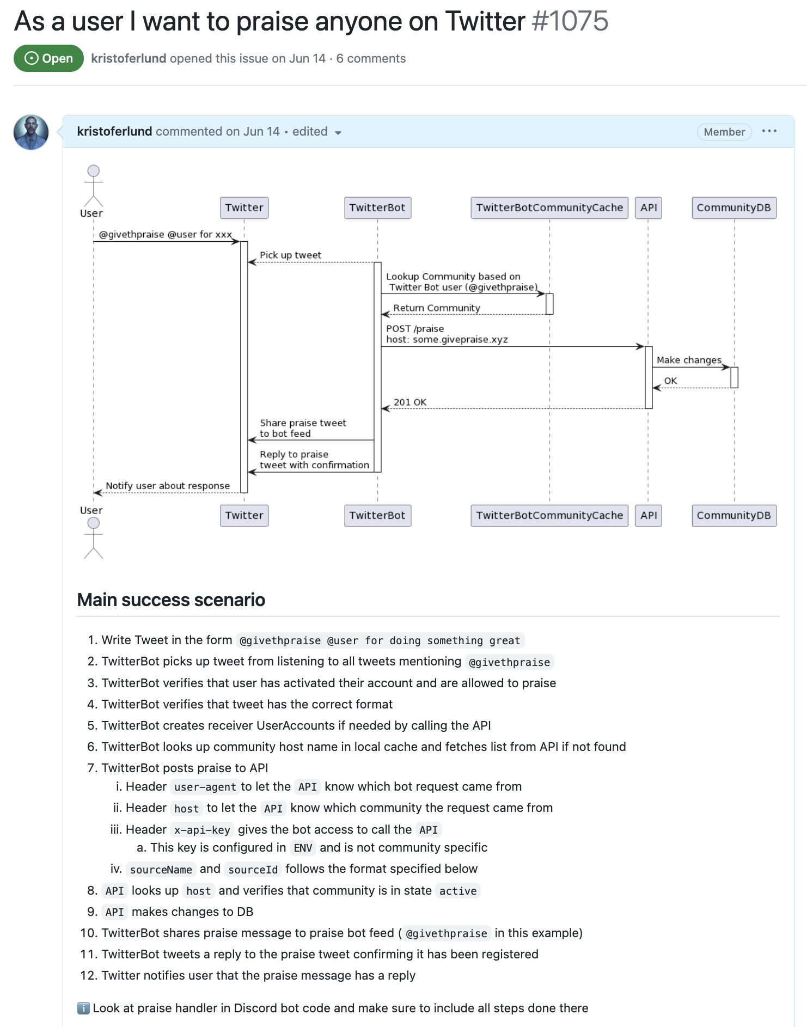Click the top API diagram box

[x=648, y=207]
